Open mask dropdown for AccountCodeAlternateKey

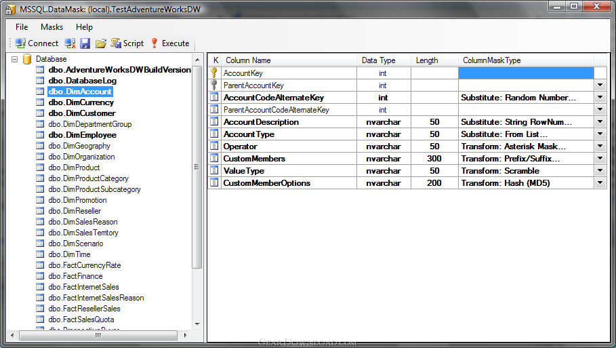point(600,97)
